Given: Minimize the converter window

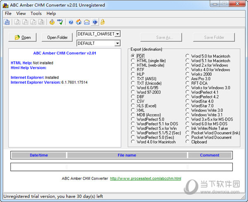Looking at the screenshot, I should (215, 4).
